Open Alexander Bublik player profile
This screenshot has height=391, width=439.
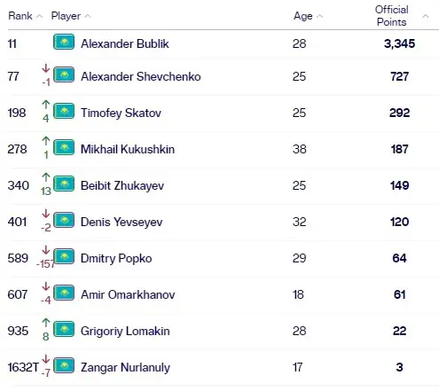tap(125, 43)
